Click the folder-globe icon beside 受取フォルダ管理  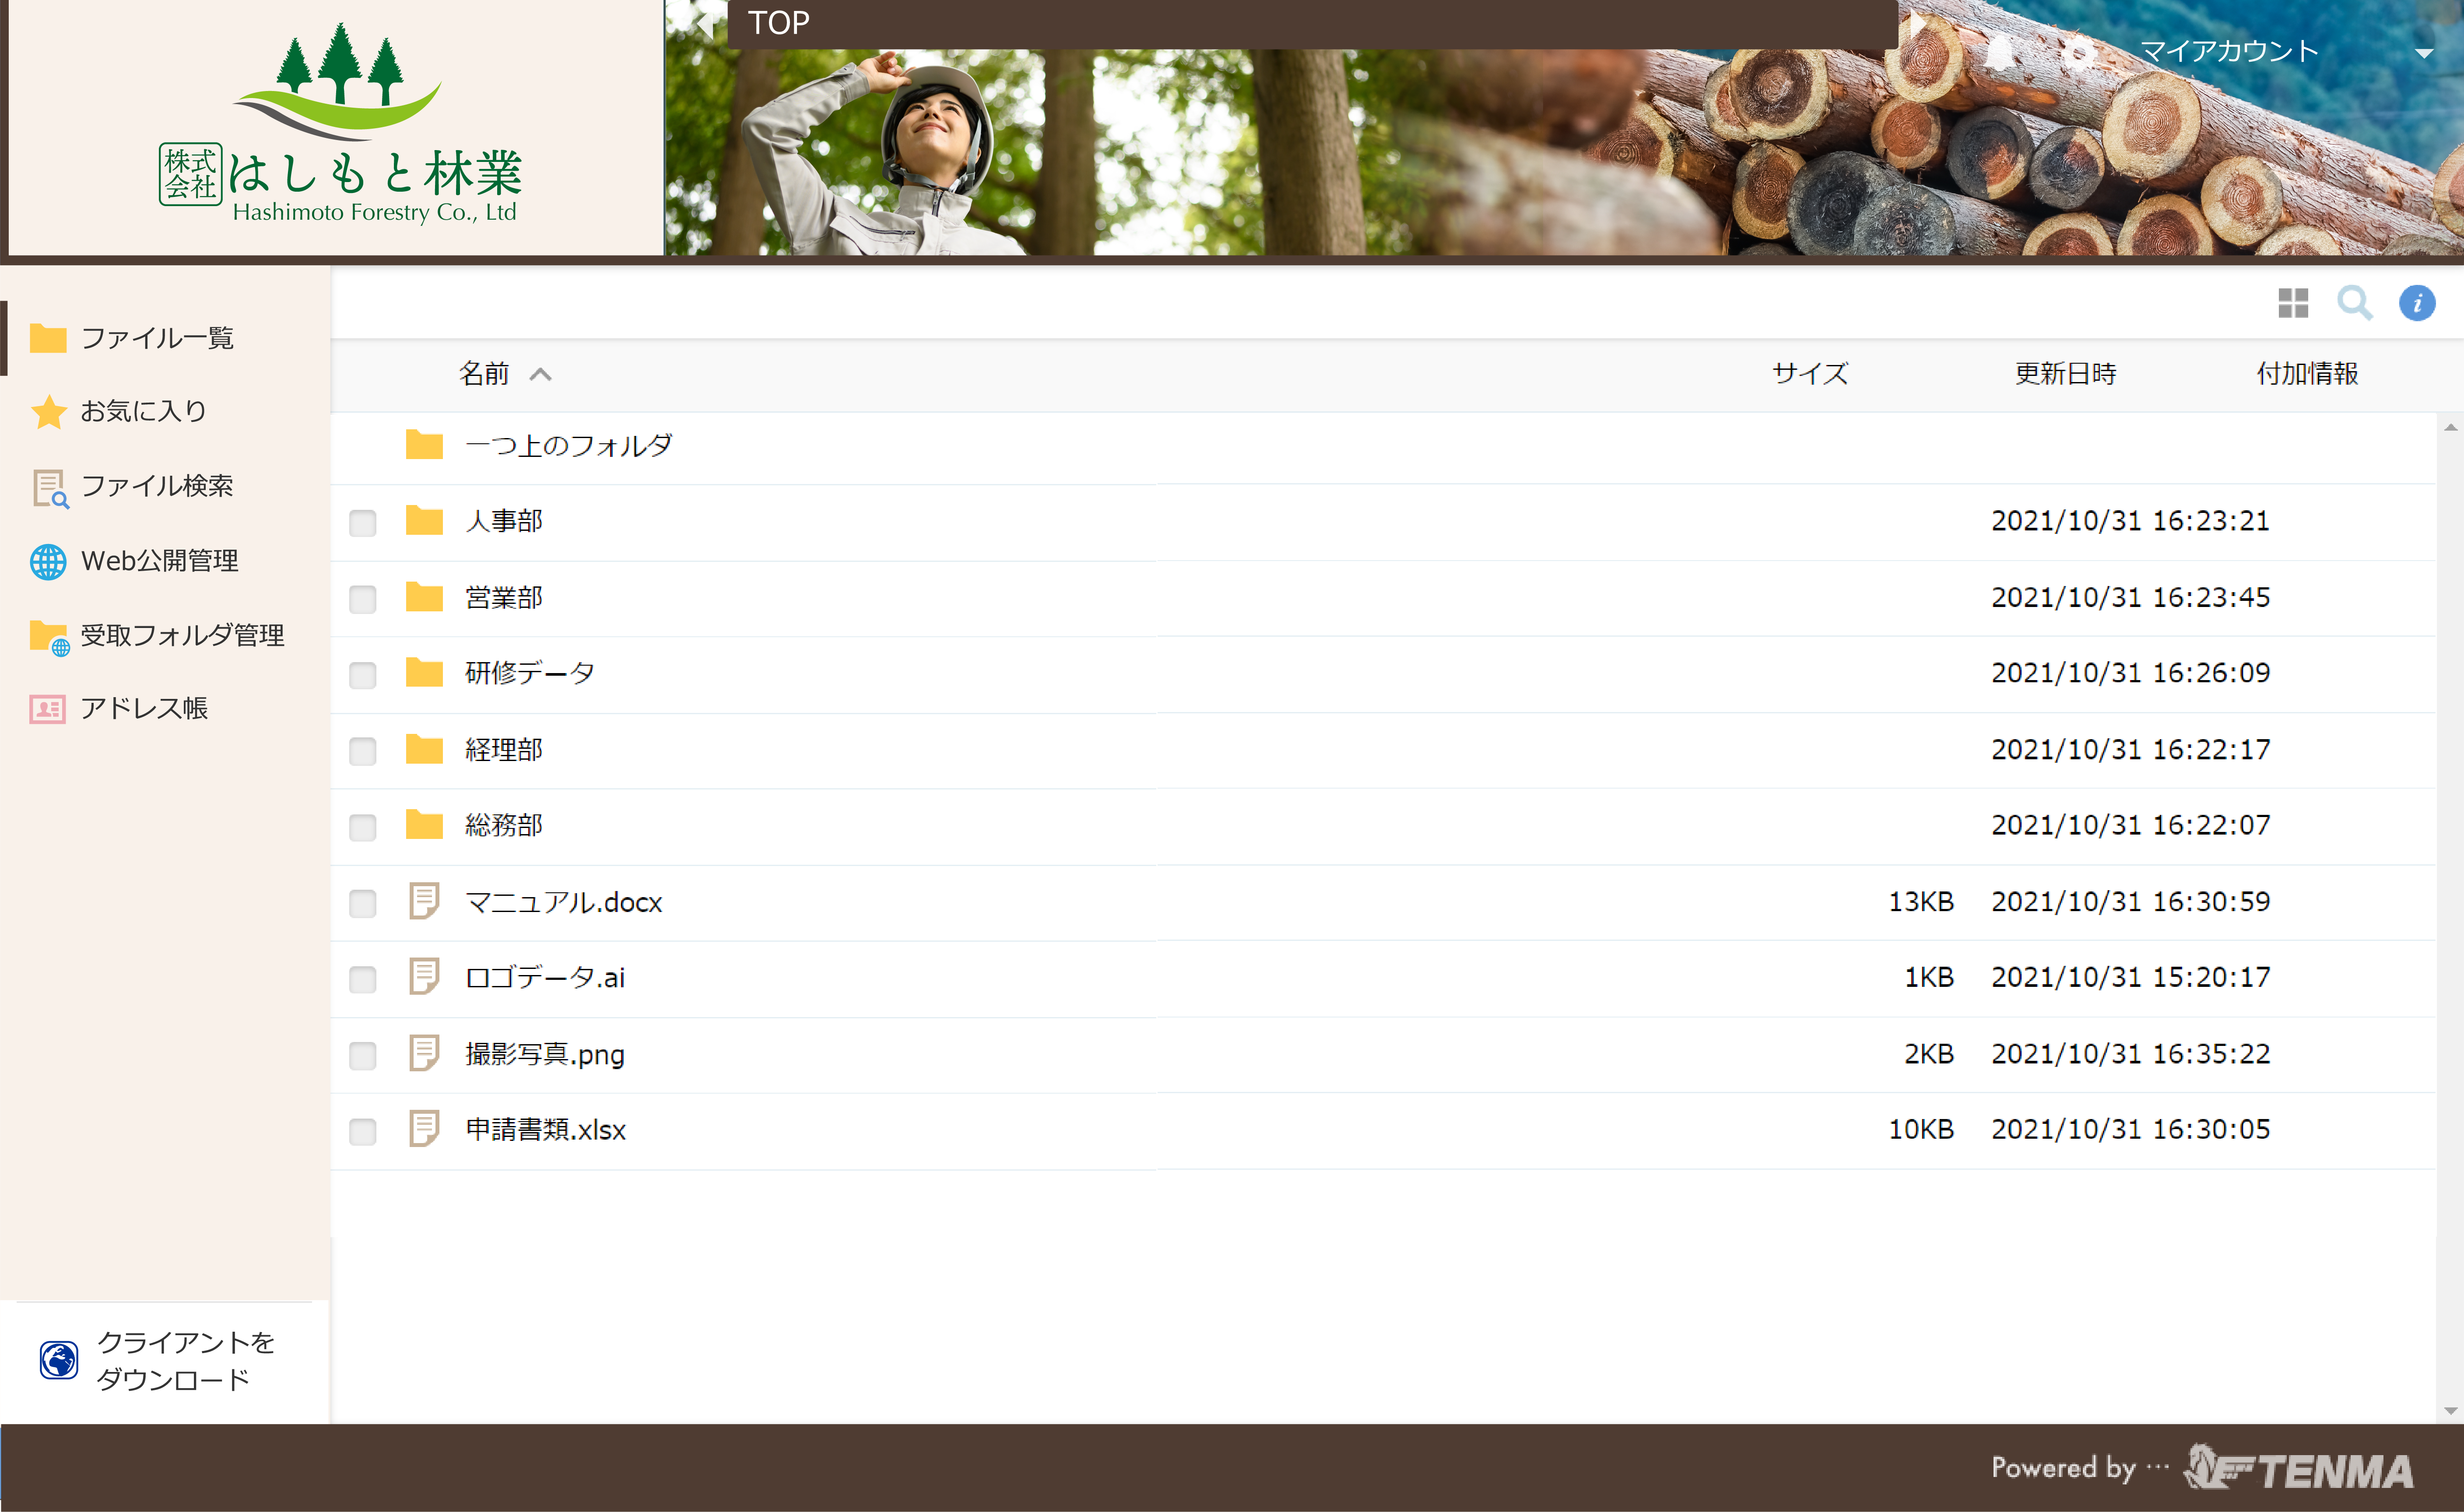coord(50,637)
